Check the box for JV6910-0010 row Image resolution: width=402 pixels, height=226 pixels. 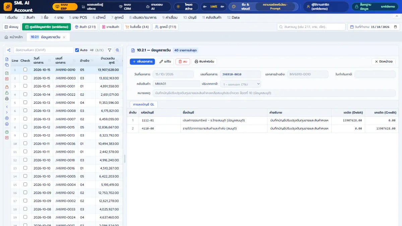click(25, 70)
